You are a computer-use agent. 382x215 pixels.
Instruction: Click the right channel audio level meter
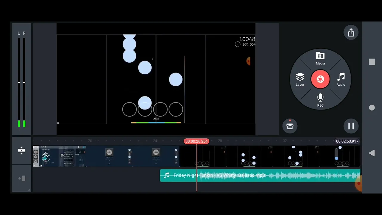point(24,82)
